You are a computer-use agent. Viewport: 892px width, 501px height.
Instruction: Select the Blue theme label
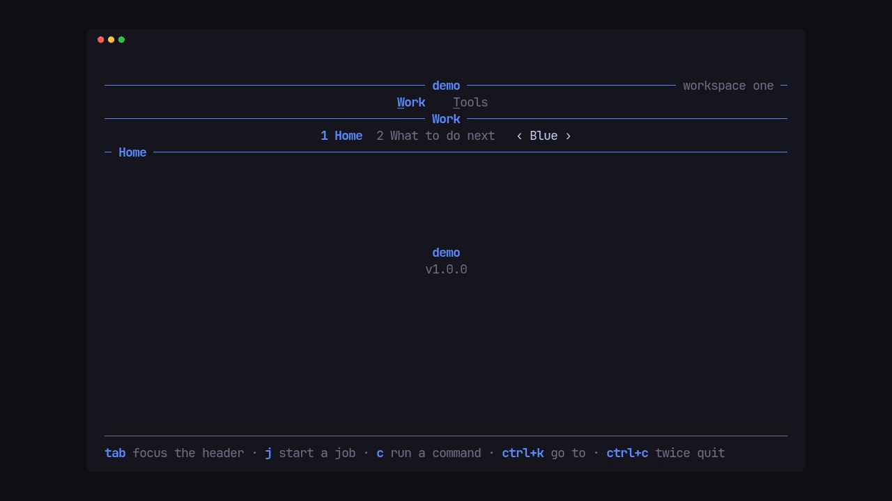(544, 136)
